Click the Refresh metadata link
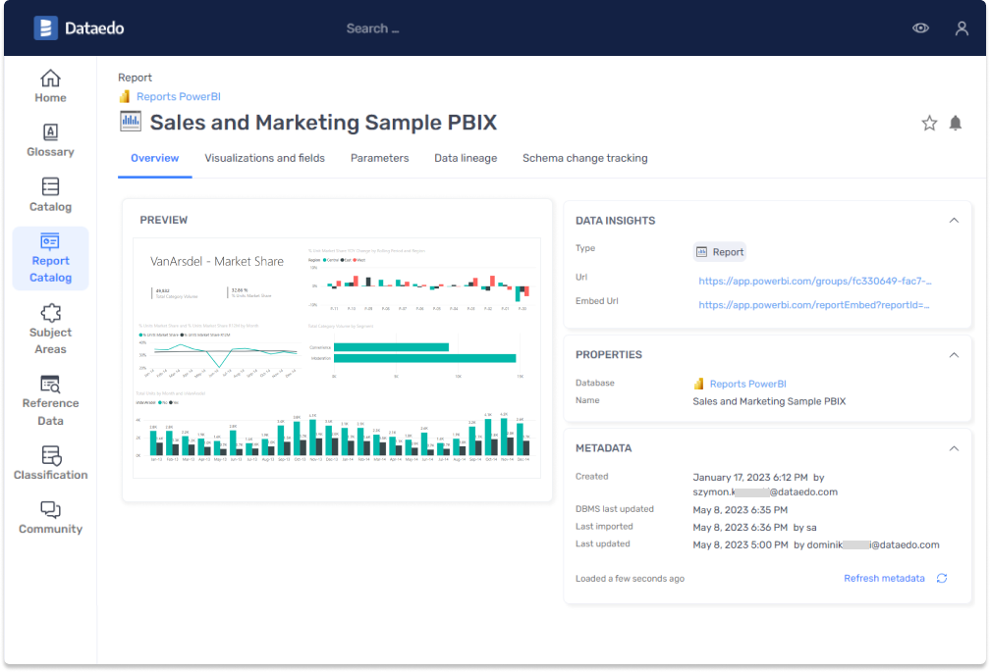Viewport: 990px width, 672px height. click(x=885, y=578)
